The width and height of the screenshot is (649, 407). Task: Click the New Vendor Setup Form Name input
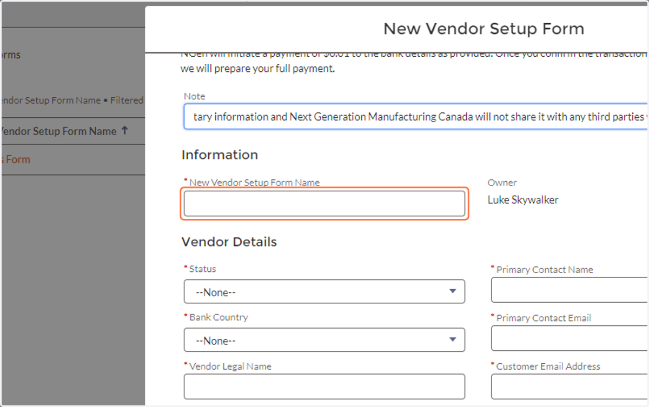(325, 204)
